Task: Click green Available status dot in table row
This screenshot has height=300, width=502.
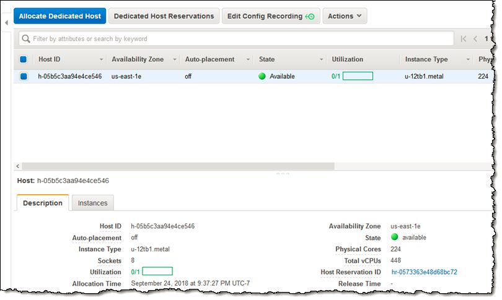Action: (262, 77)
